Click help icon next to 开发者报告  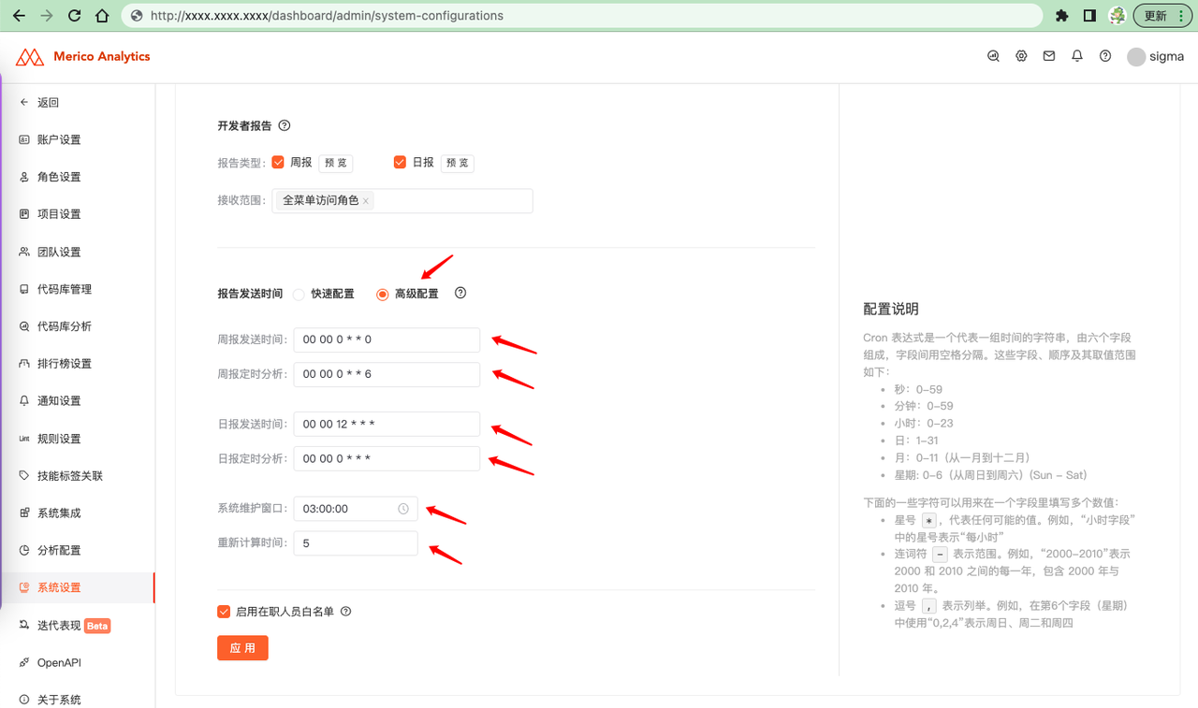point(285,125)
